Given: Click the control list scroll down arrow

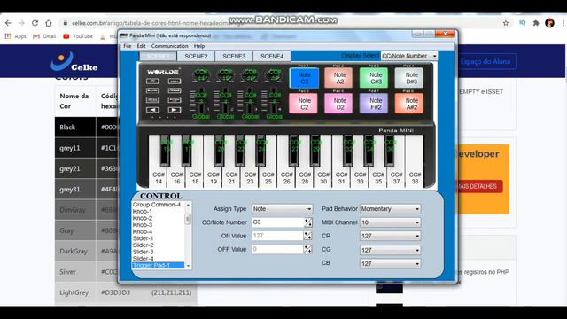Looking at the screenshot, I should coord(188,266).
